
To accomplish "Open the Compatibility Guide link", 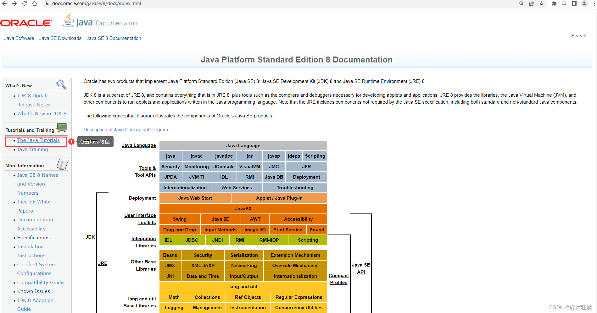I will [40, 283].
